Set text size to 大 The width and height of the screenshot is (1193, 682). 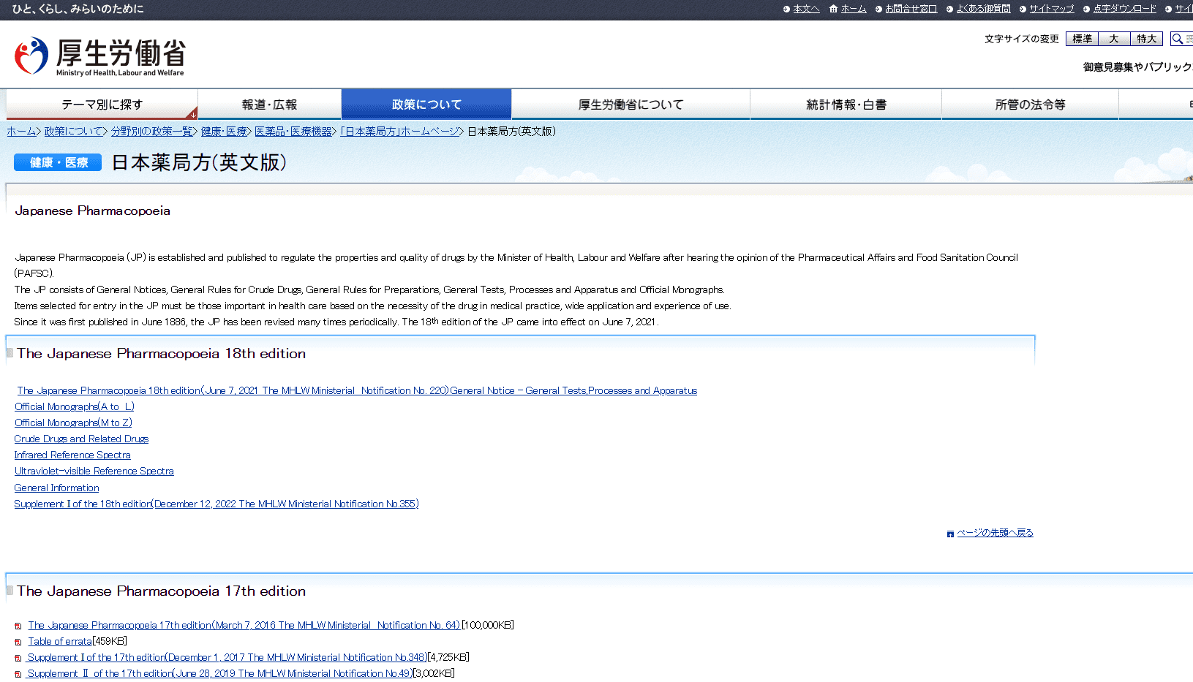1114,39
